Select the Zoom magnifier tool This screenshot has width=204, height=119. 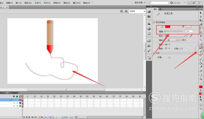(x=201, y=79)
